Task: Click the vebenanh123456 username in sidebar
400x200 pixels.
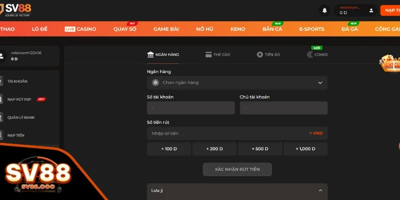Action: point(26,53)
